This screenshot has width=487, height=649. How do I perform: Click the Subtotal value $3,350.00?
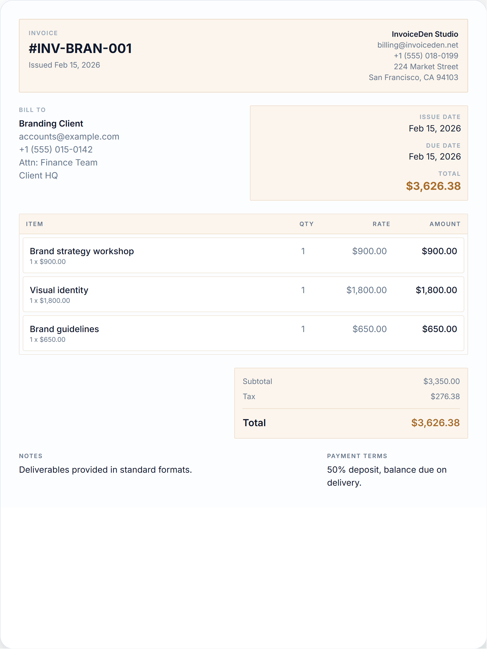click(x=442, y=381)
